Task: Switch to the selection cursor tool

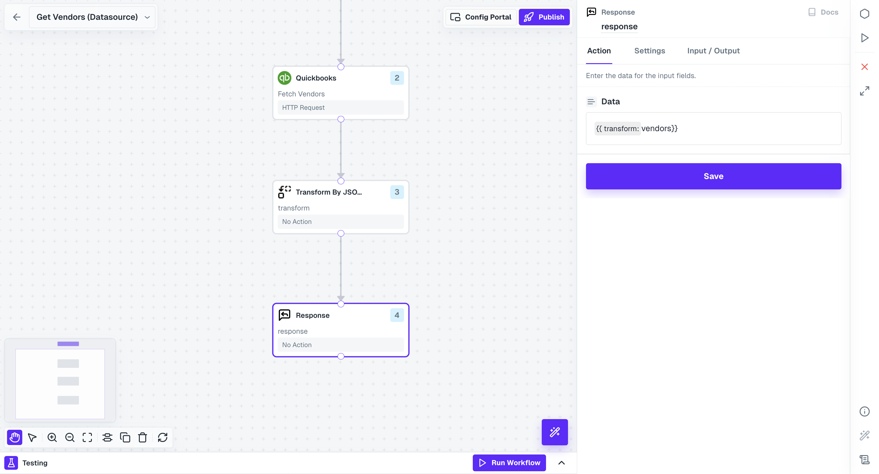Action: [32, 437]
